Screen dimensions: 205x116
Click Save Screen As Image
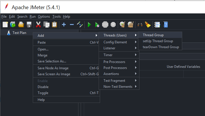tap(66, 74)
